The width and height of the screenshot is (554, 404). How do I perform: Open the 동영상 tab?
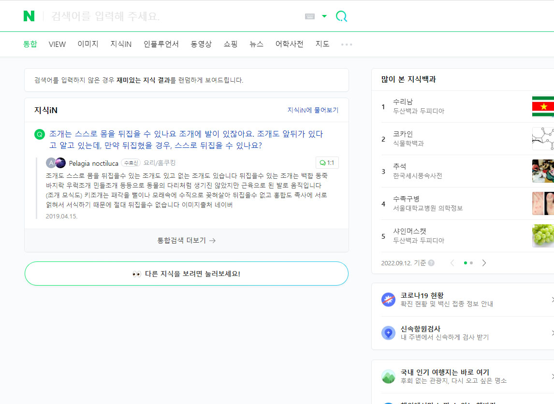201,44
